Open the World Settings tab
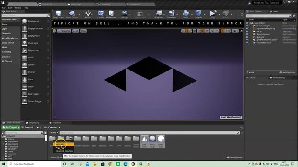Image resolution: width=298 pixels, height=167 pixels. coord(278,78)
